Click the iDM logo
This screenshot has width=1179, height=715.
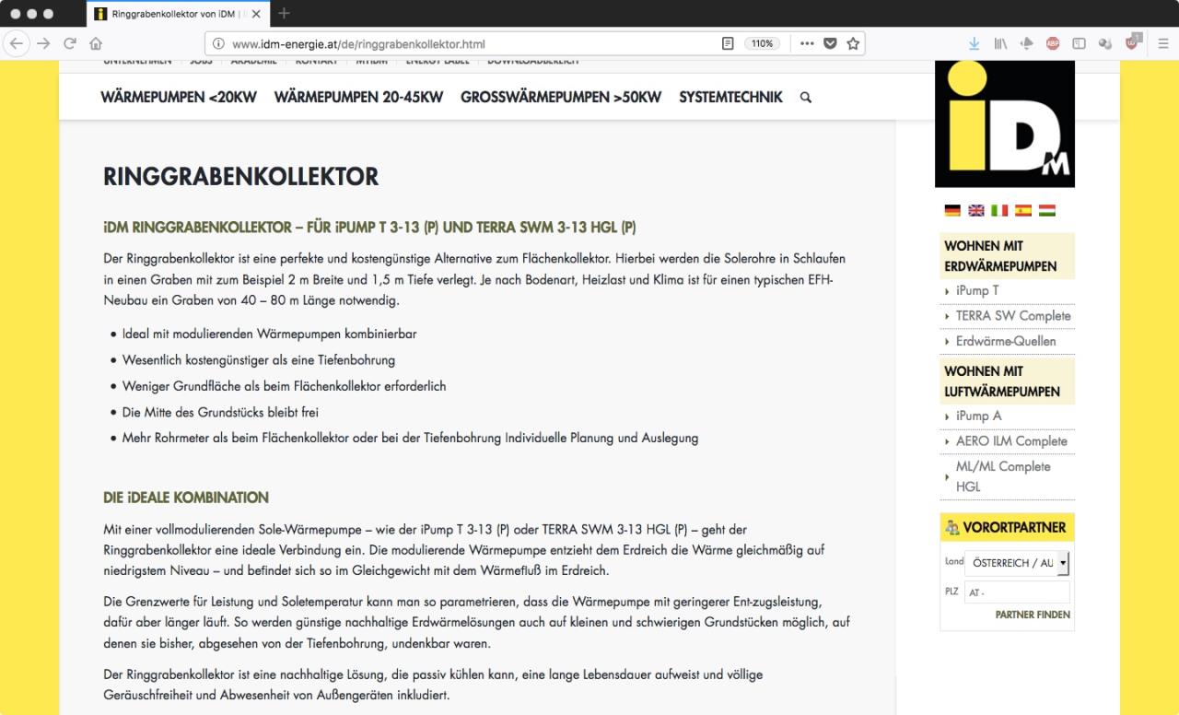coord(1005,123)
